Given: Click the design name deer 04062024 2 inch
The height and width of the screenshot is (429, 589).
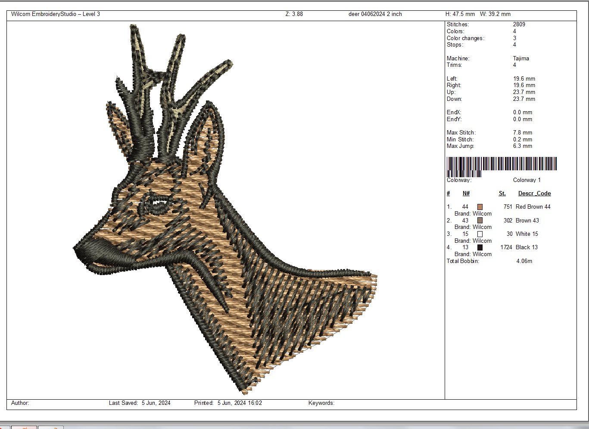Looking at the screenshot, I should pyautogui.click(x=375, y=14).
